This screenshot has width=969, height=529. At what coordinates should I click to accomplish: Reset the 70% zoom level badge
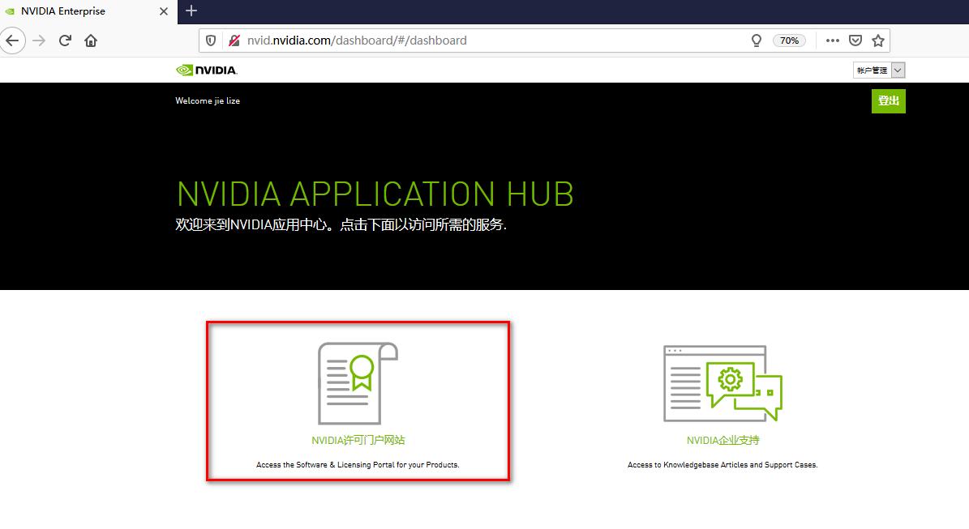click(x=790, y=41)
